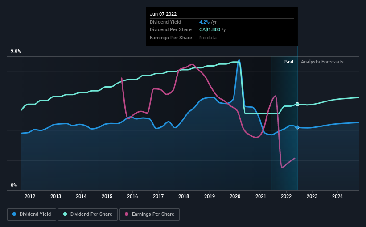Screen dimensions: 366x227
Task: Click the 4.2% dividend yield value in tooltip
Action: point(204,22)
